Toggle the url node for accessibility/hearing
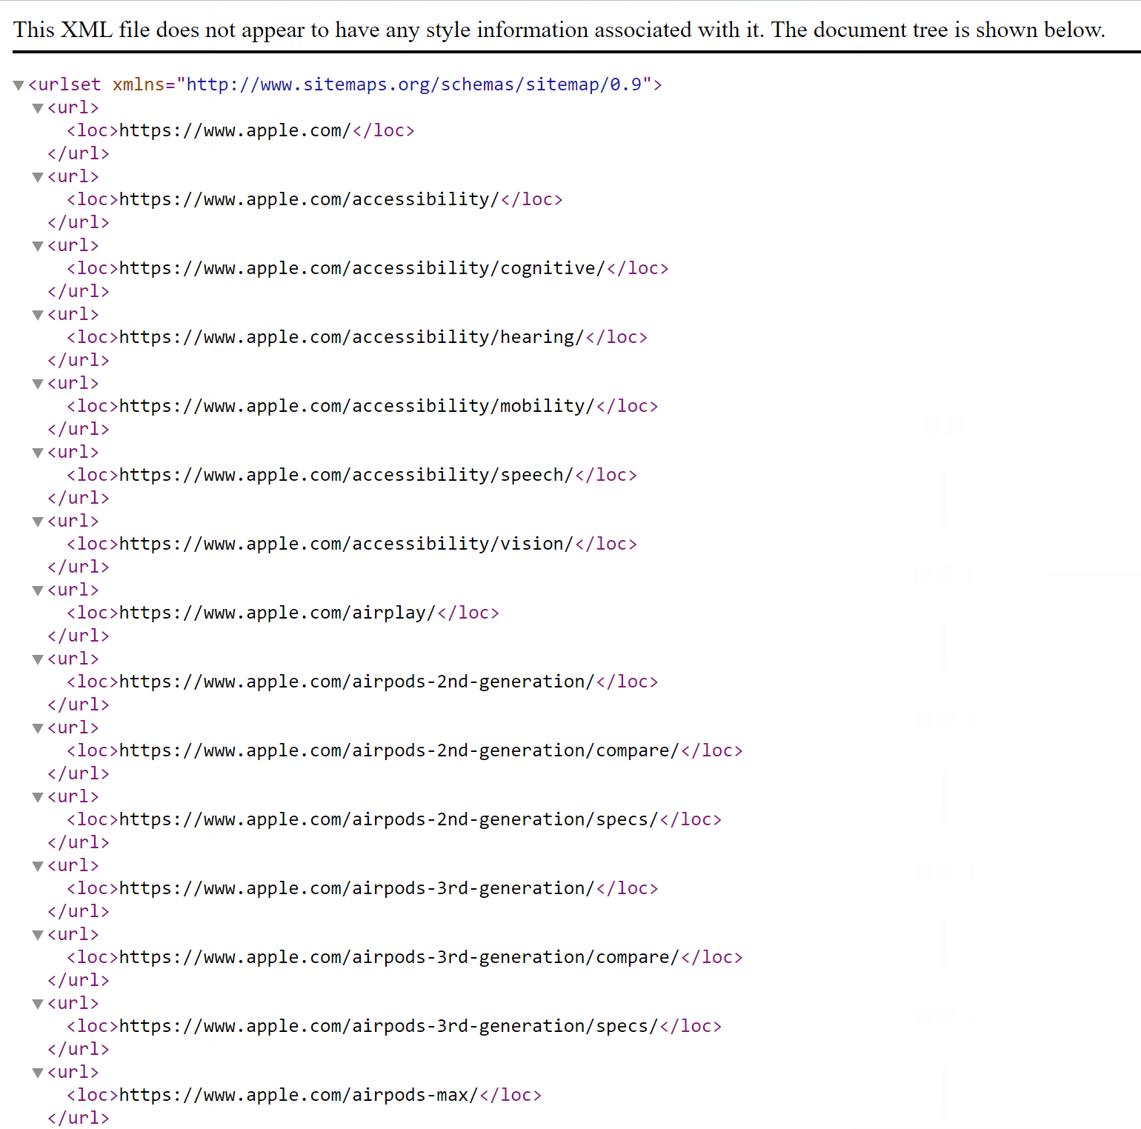 (x=38, y=316)
